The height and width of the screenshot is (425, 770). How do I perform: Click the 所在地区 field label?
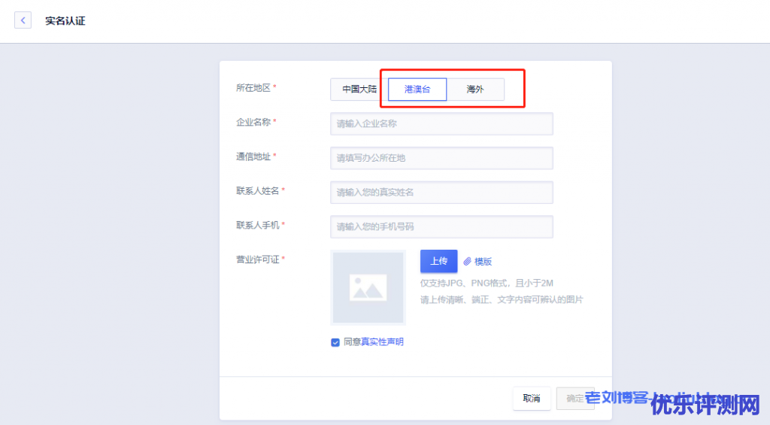[253, 88]
